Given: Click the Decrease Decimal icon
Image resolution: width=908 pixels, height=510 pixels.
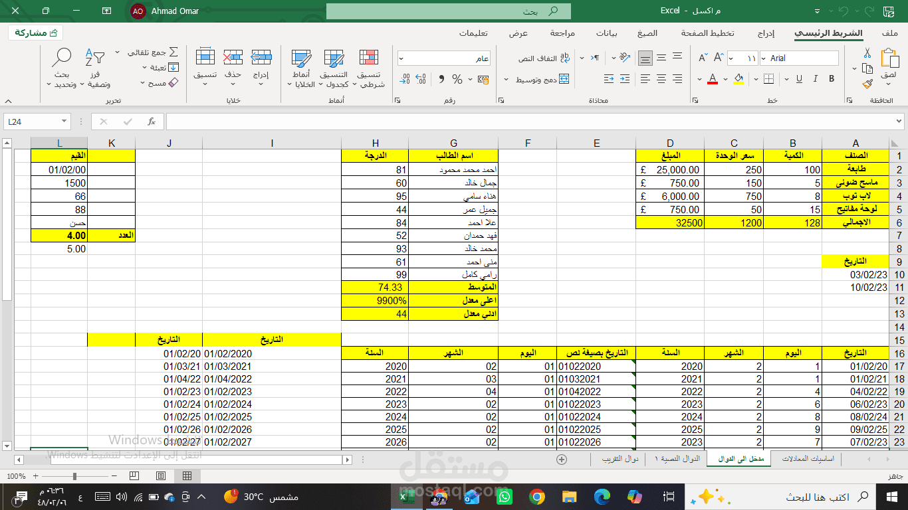Looking at the screenshot, I should pyautogui.click(x=405, y=79).
